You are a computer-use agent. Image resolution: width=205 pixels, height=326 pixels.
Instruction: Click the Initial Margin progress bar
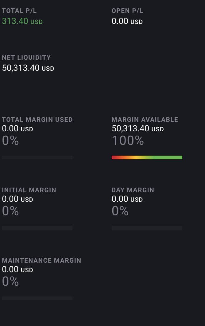[37, 228]
